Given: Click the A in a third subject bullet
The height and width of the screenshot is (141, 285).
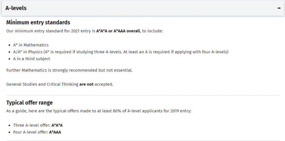Looking at the screenshot, I should point(31,59).
